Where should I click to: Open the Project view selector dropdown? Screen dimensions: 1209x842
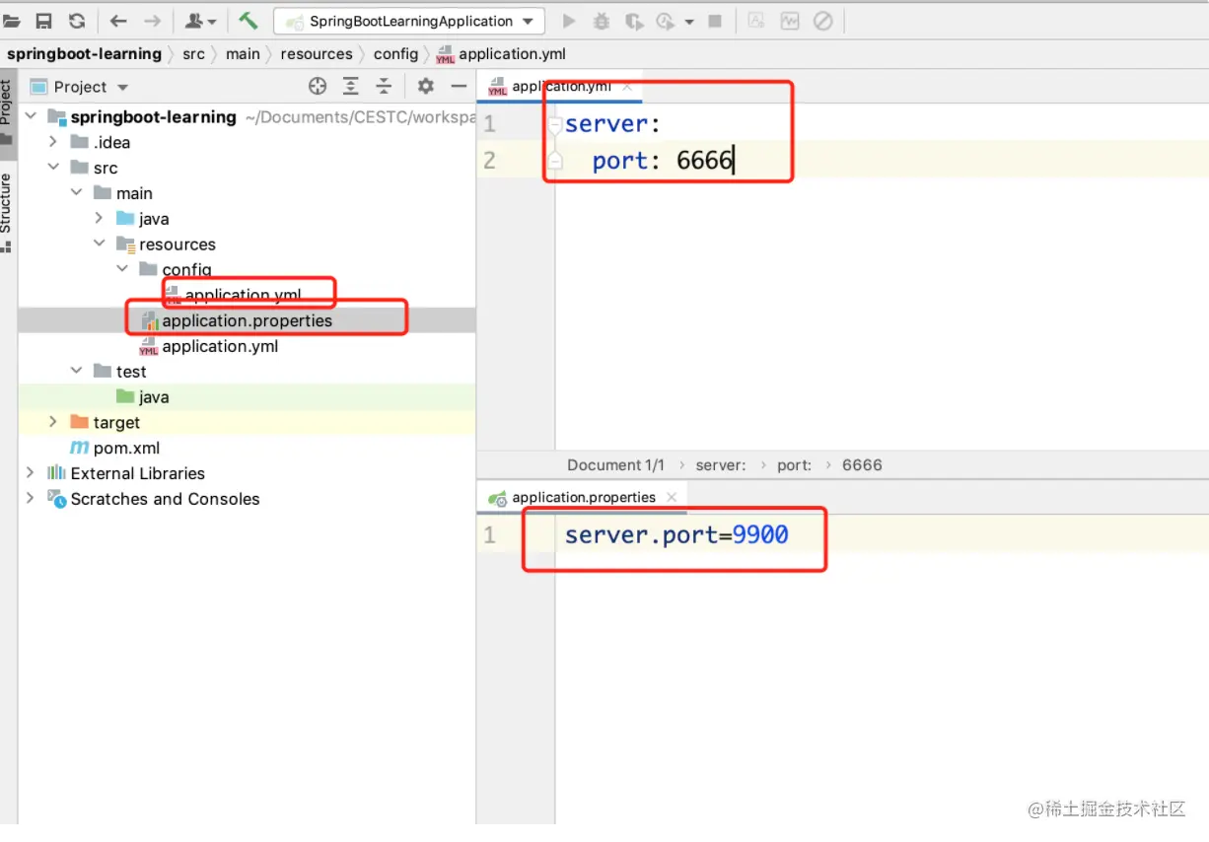[80, 87]
